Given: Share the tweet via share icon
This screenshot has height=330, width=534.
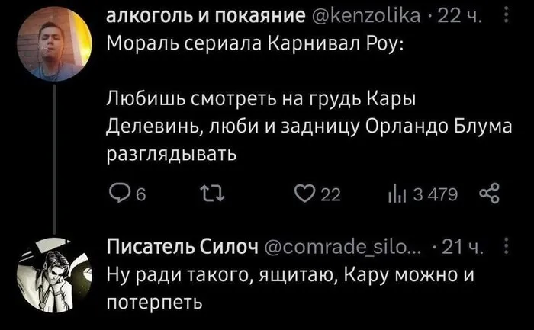Looking at the screenshot, I should pyautogui.click(x=488, y=197).
